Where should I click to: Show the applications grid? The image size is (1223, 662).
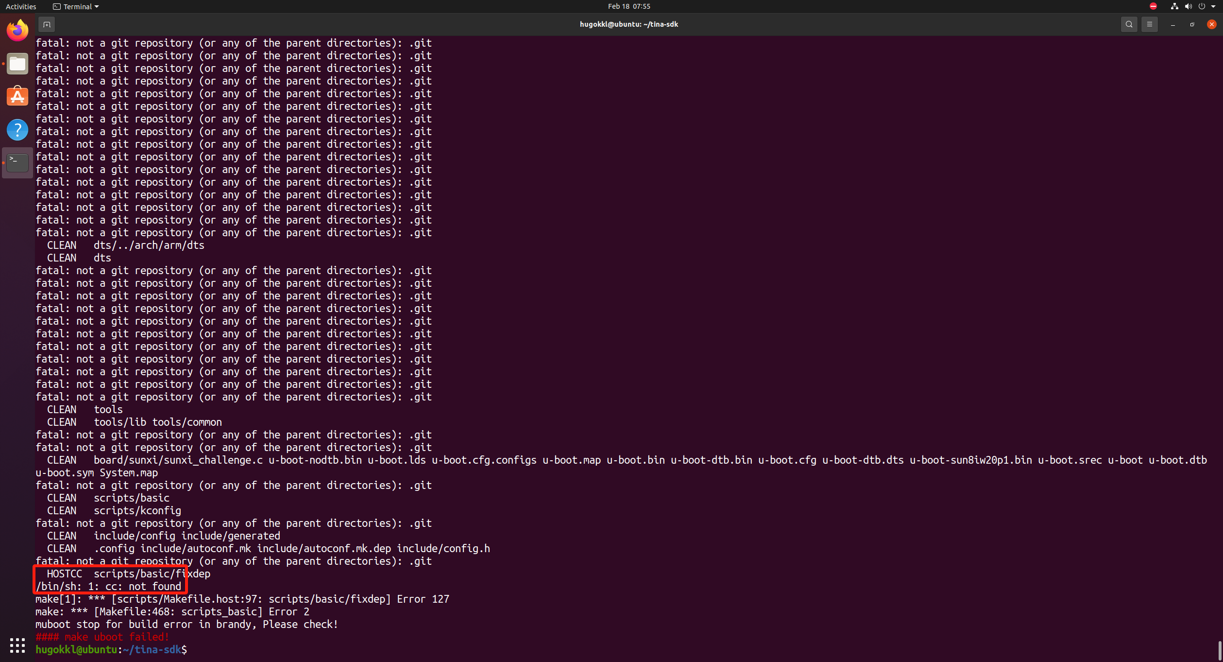pos(17,645)
